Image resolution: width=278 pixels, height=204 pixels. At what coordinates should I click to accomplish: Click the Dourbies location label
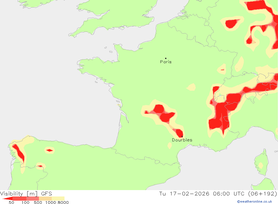tap(182, 140)
